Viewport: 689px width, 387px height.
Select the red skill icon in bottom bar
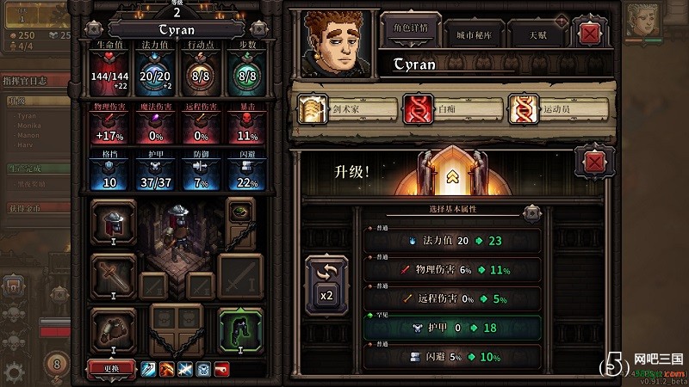[222, 370]
